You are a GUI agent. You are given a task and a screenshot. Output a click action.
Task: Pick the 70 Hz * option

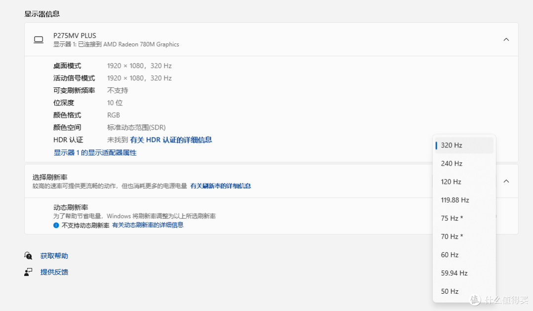click(x=464, y=237)
